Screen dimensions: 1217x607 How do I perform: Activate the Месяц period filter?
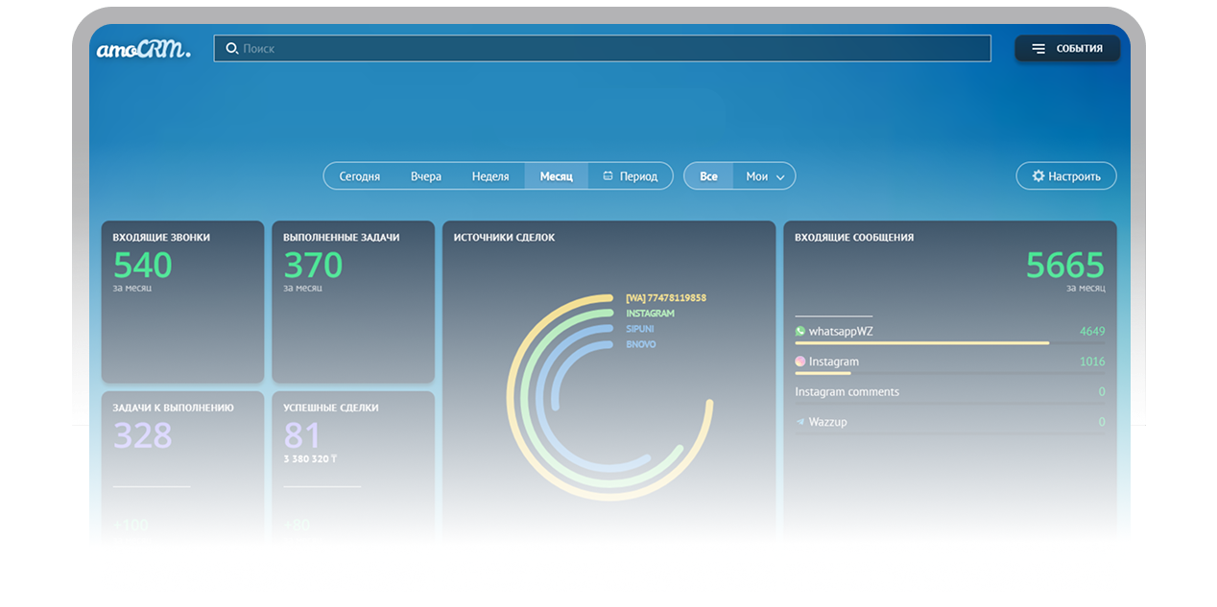tap(556, 176)
